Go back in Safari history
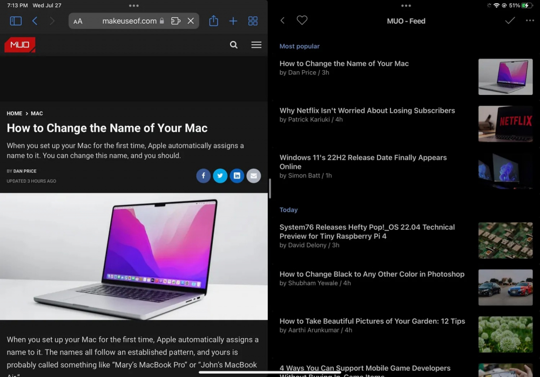 point(35,21)
